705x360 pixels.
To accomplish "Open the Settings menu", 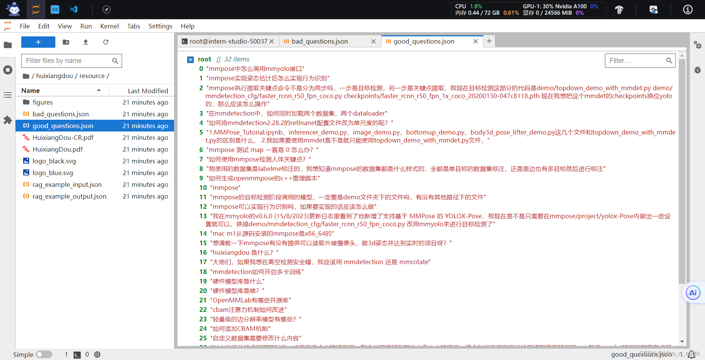I will tap(160, 26).
